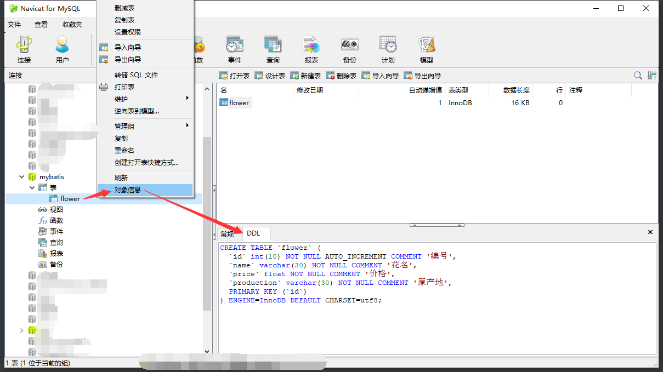Select the 报表 node in the tree
This screenshot has height=372, width=663.
[x=56, y=253]
